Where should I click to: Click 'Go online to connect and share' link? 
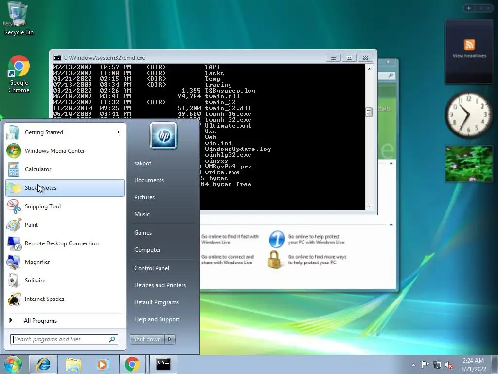click(x=228, y=260)
